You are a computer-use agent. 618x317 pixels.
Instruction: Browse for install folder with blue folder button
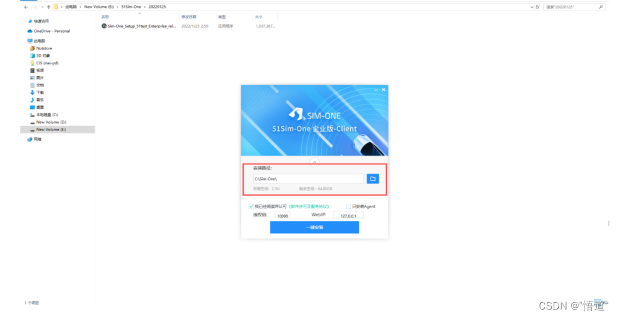point(372,179)
